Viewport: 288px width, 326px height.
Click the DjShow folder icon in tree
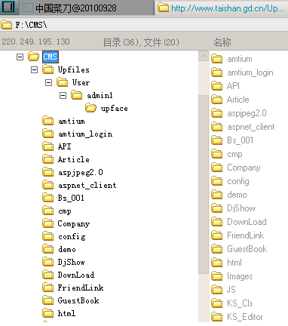pyautogui.click(x=47, y=262)
